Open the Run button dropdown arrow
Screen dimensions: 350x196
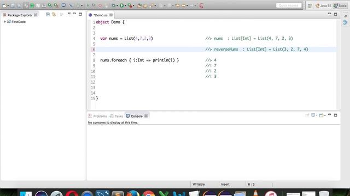pyautogui.click(x=125, y=6)
